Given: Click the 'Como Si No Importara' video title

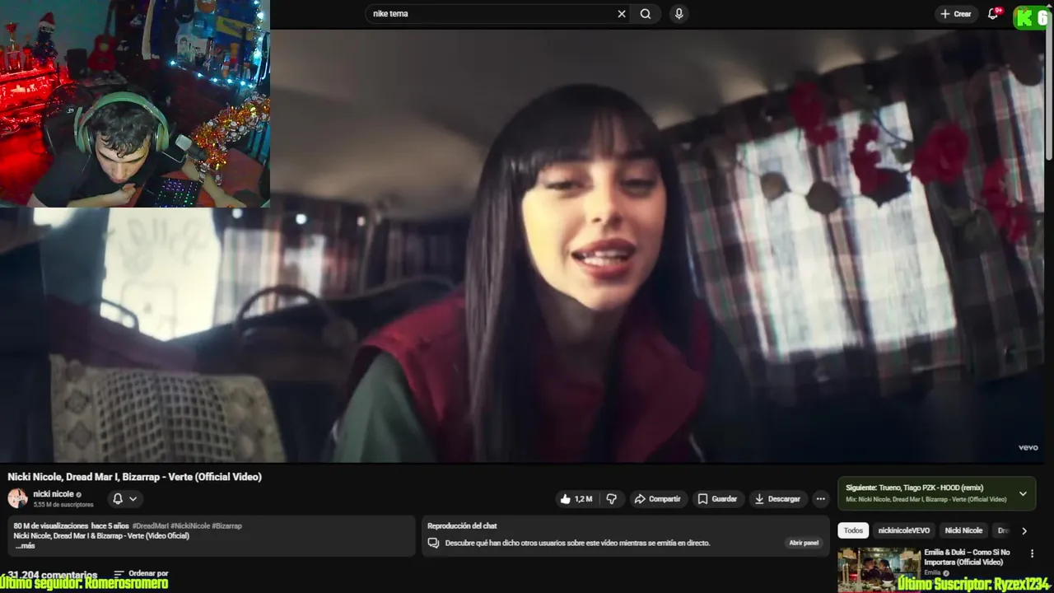Looking at the screenshot, I should click(x=967, y=557).
